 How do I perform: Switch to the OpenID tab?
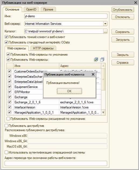pyautogui.click(x=31, y=9)
